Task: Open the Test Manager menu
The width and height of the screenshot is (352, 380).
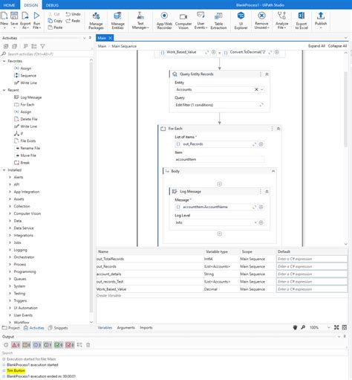Action: 140,20
